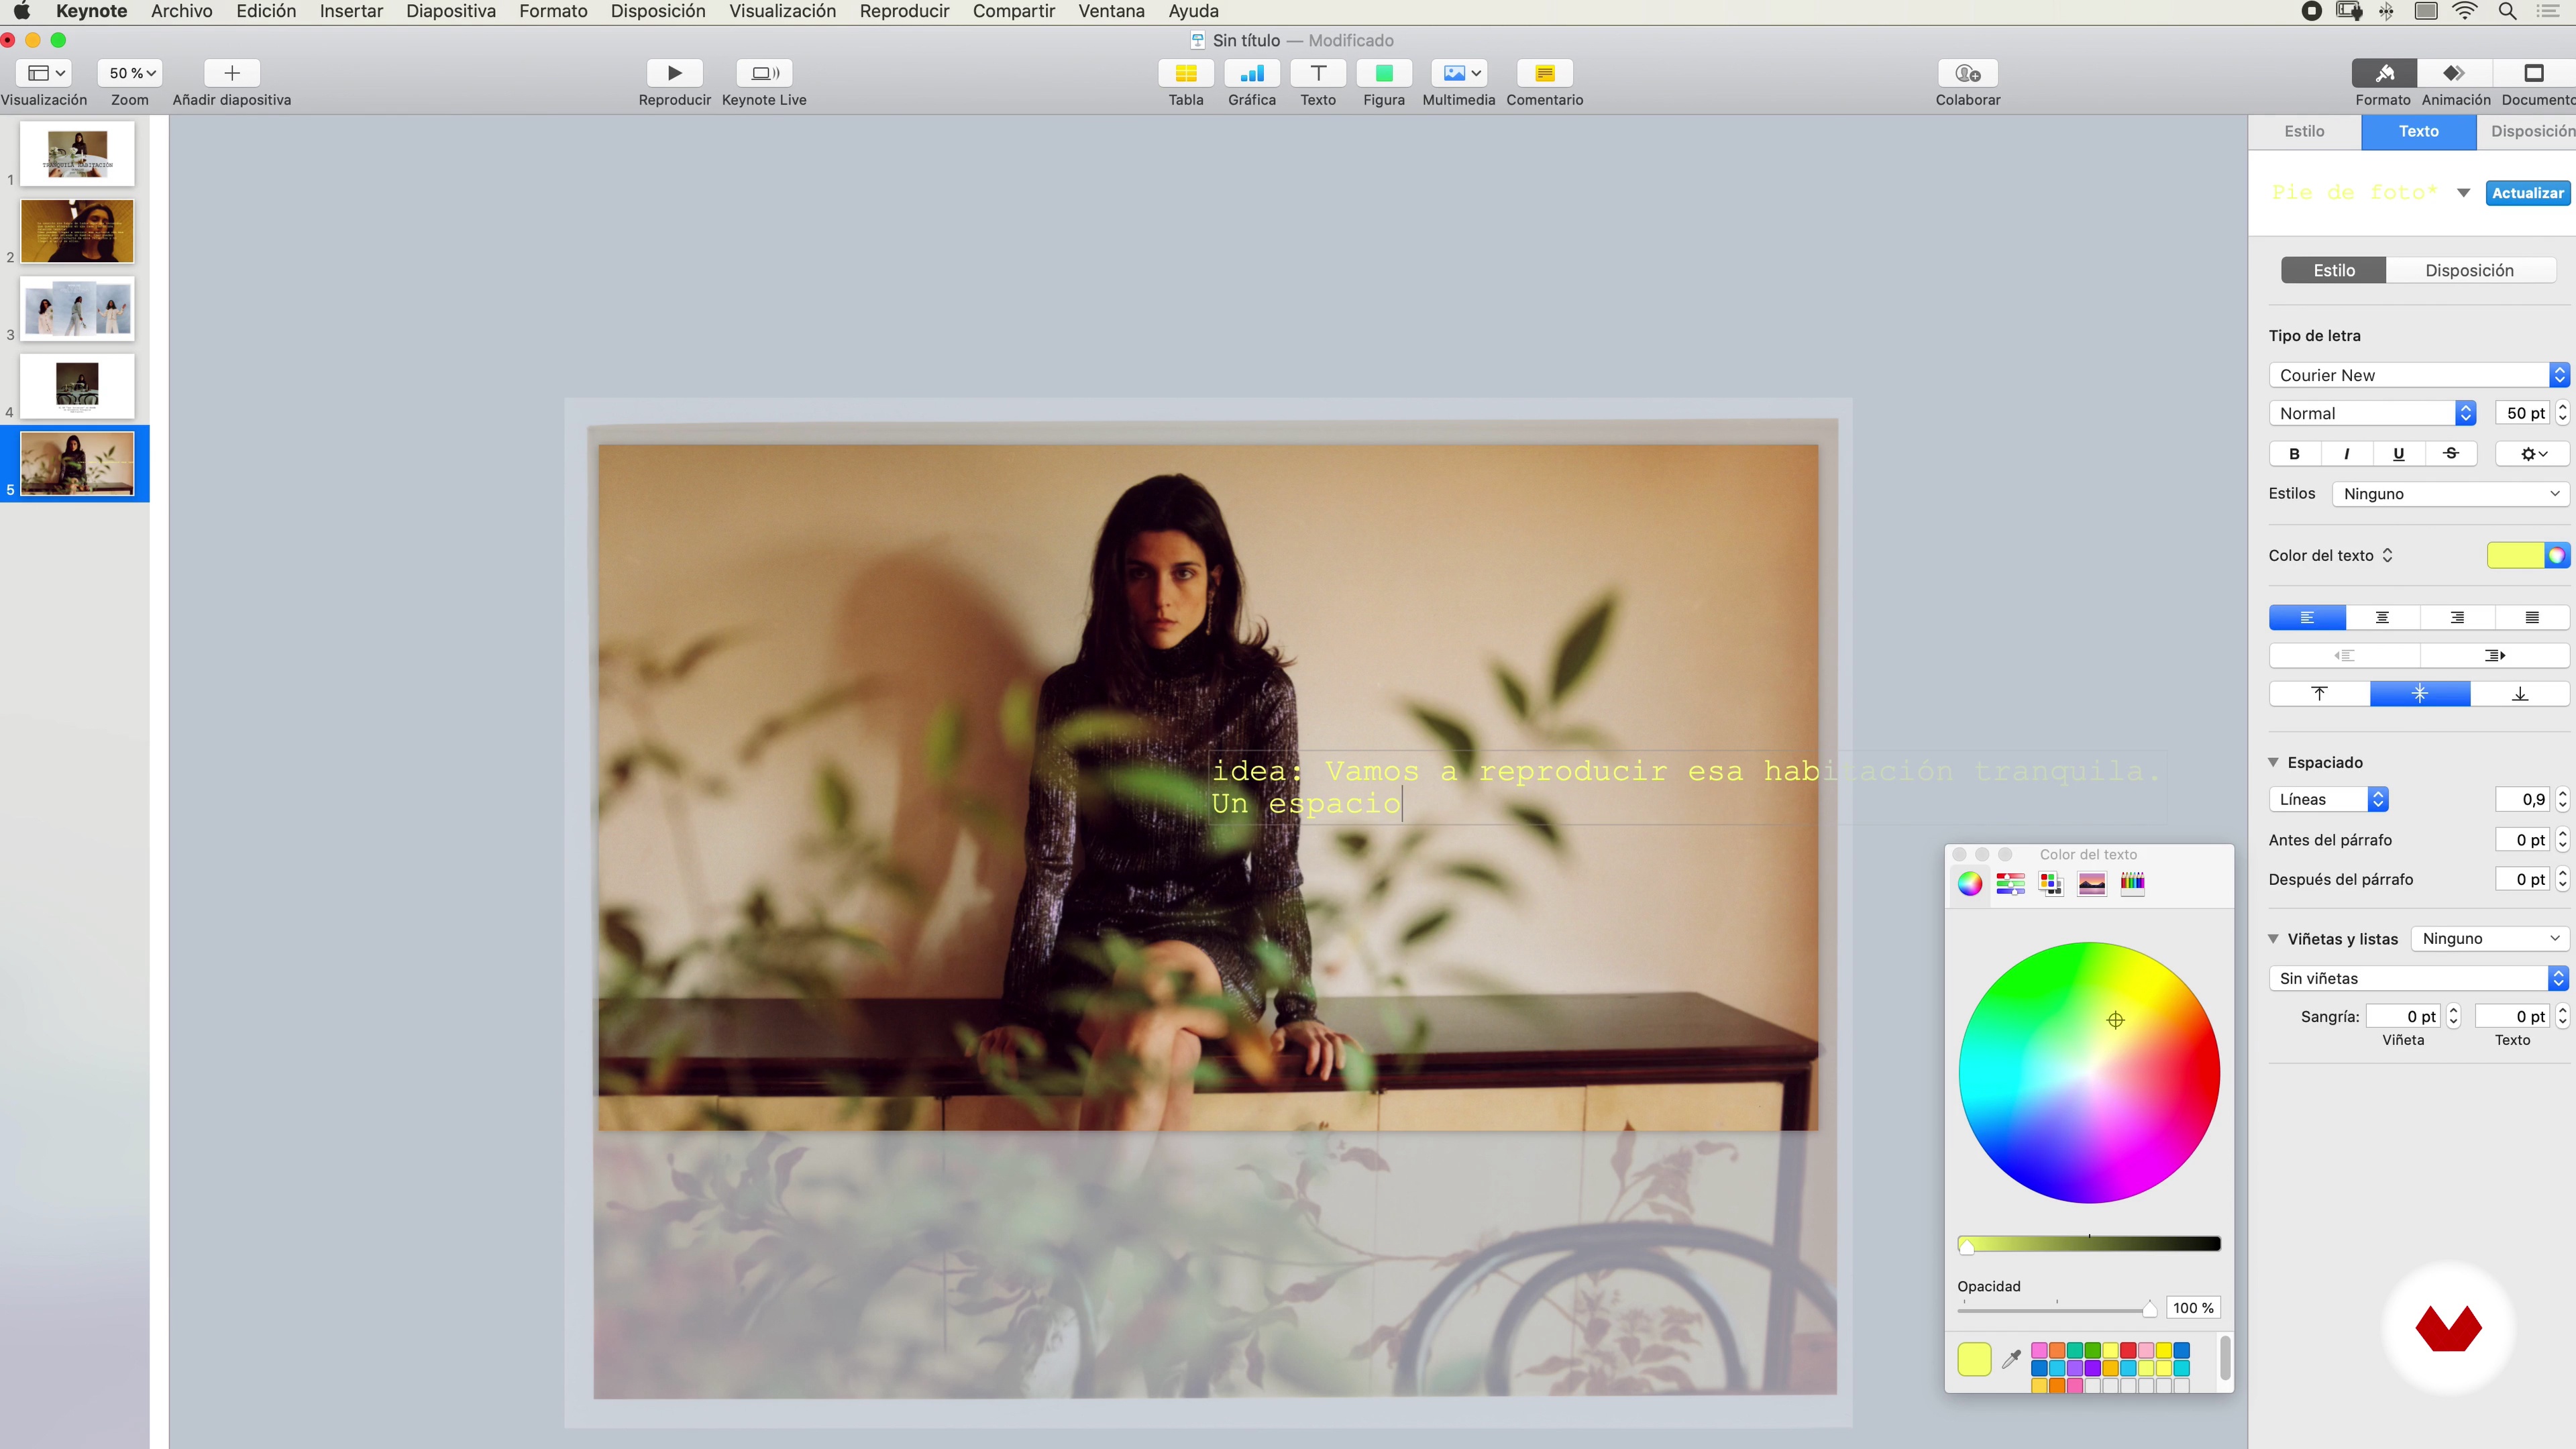Toggle bold formatting
The height and width of the screenshot is (1449, 2576).
(x=2294, y=454)
